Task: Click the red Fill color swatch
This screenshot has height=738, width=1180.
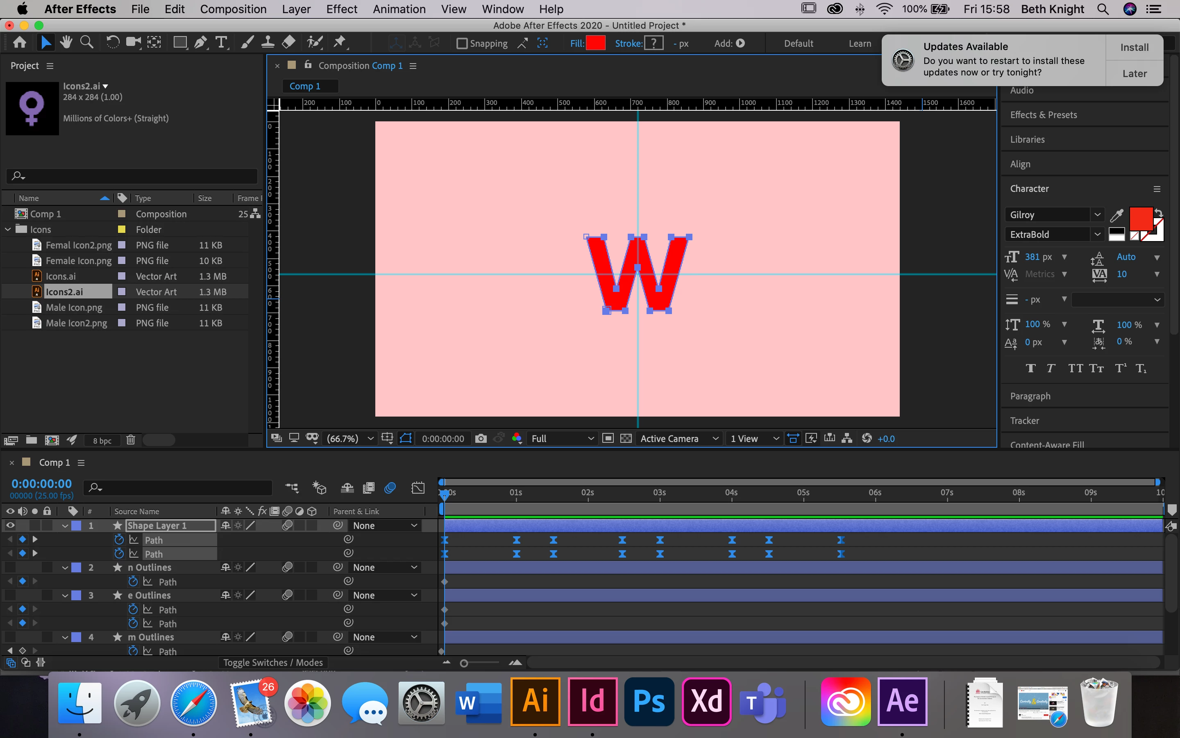Action: pyautogui.click(x=595, y=43)
